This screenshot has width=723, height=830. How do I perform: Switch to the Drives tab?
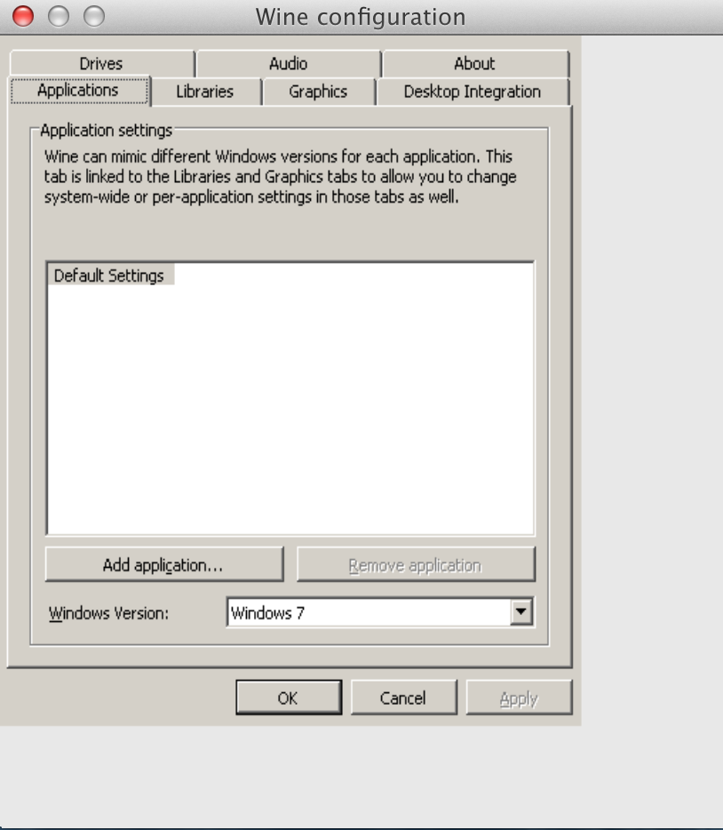coord(100,64)
